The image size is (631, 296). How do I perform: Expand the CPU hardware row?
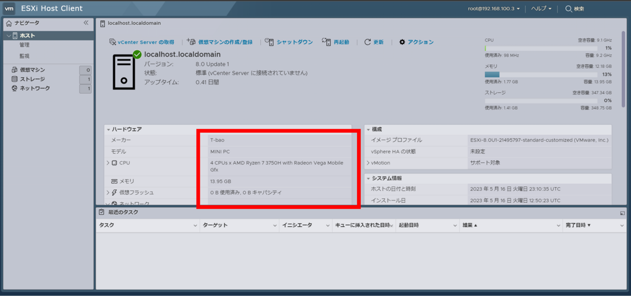[108, 163]
